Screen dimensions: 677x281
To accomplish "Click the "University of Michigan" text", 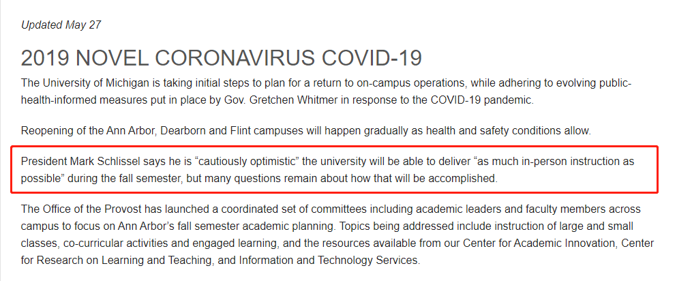I will [84, 83].
